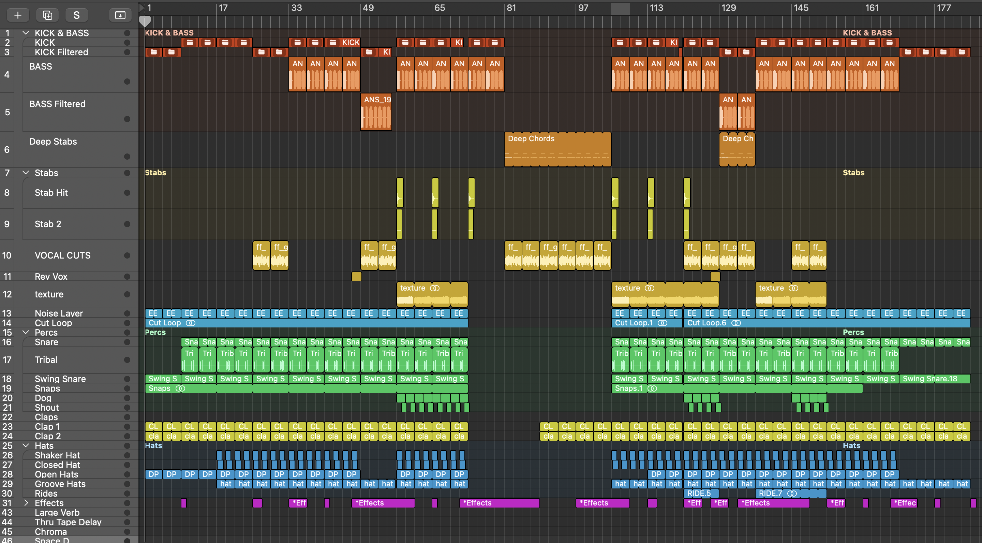
Task: Click loop icon on first texture region
Action: point(435,288)
